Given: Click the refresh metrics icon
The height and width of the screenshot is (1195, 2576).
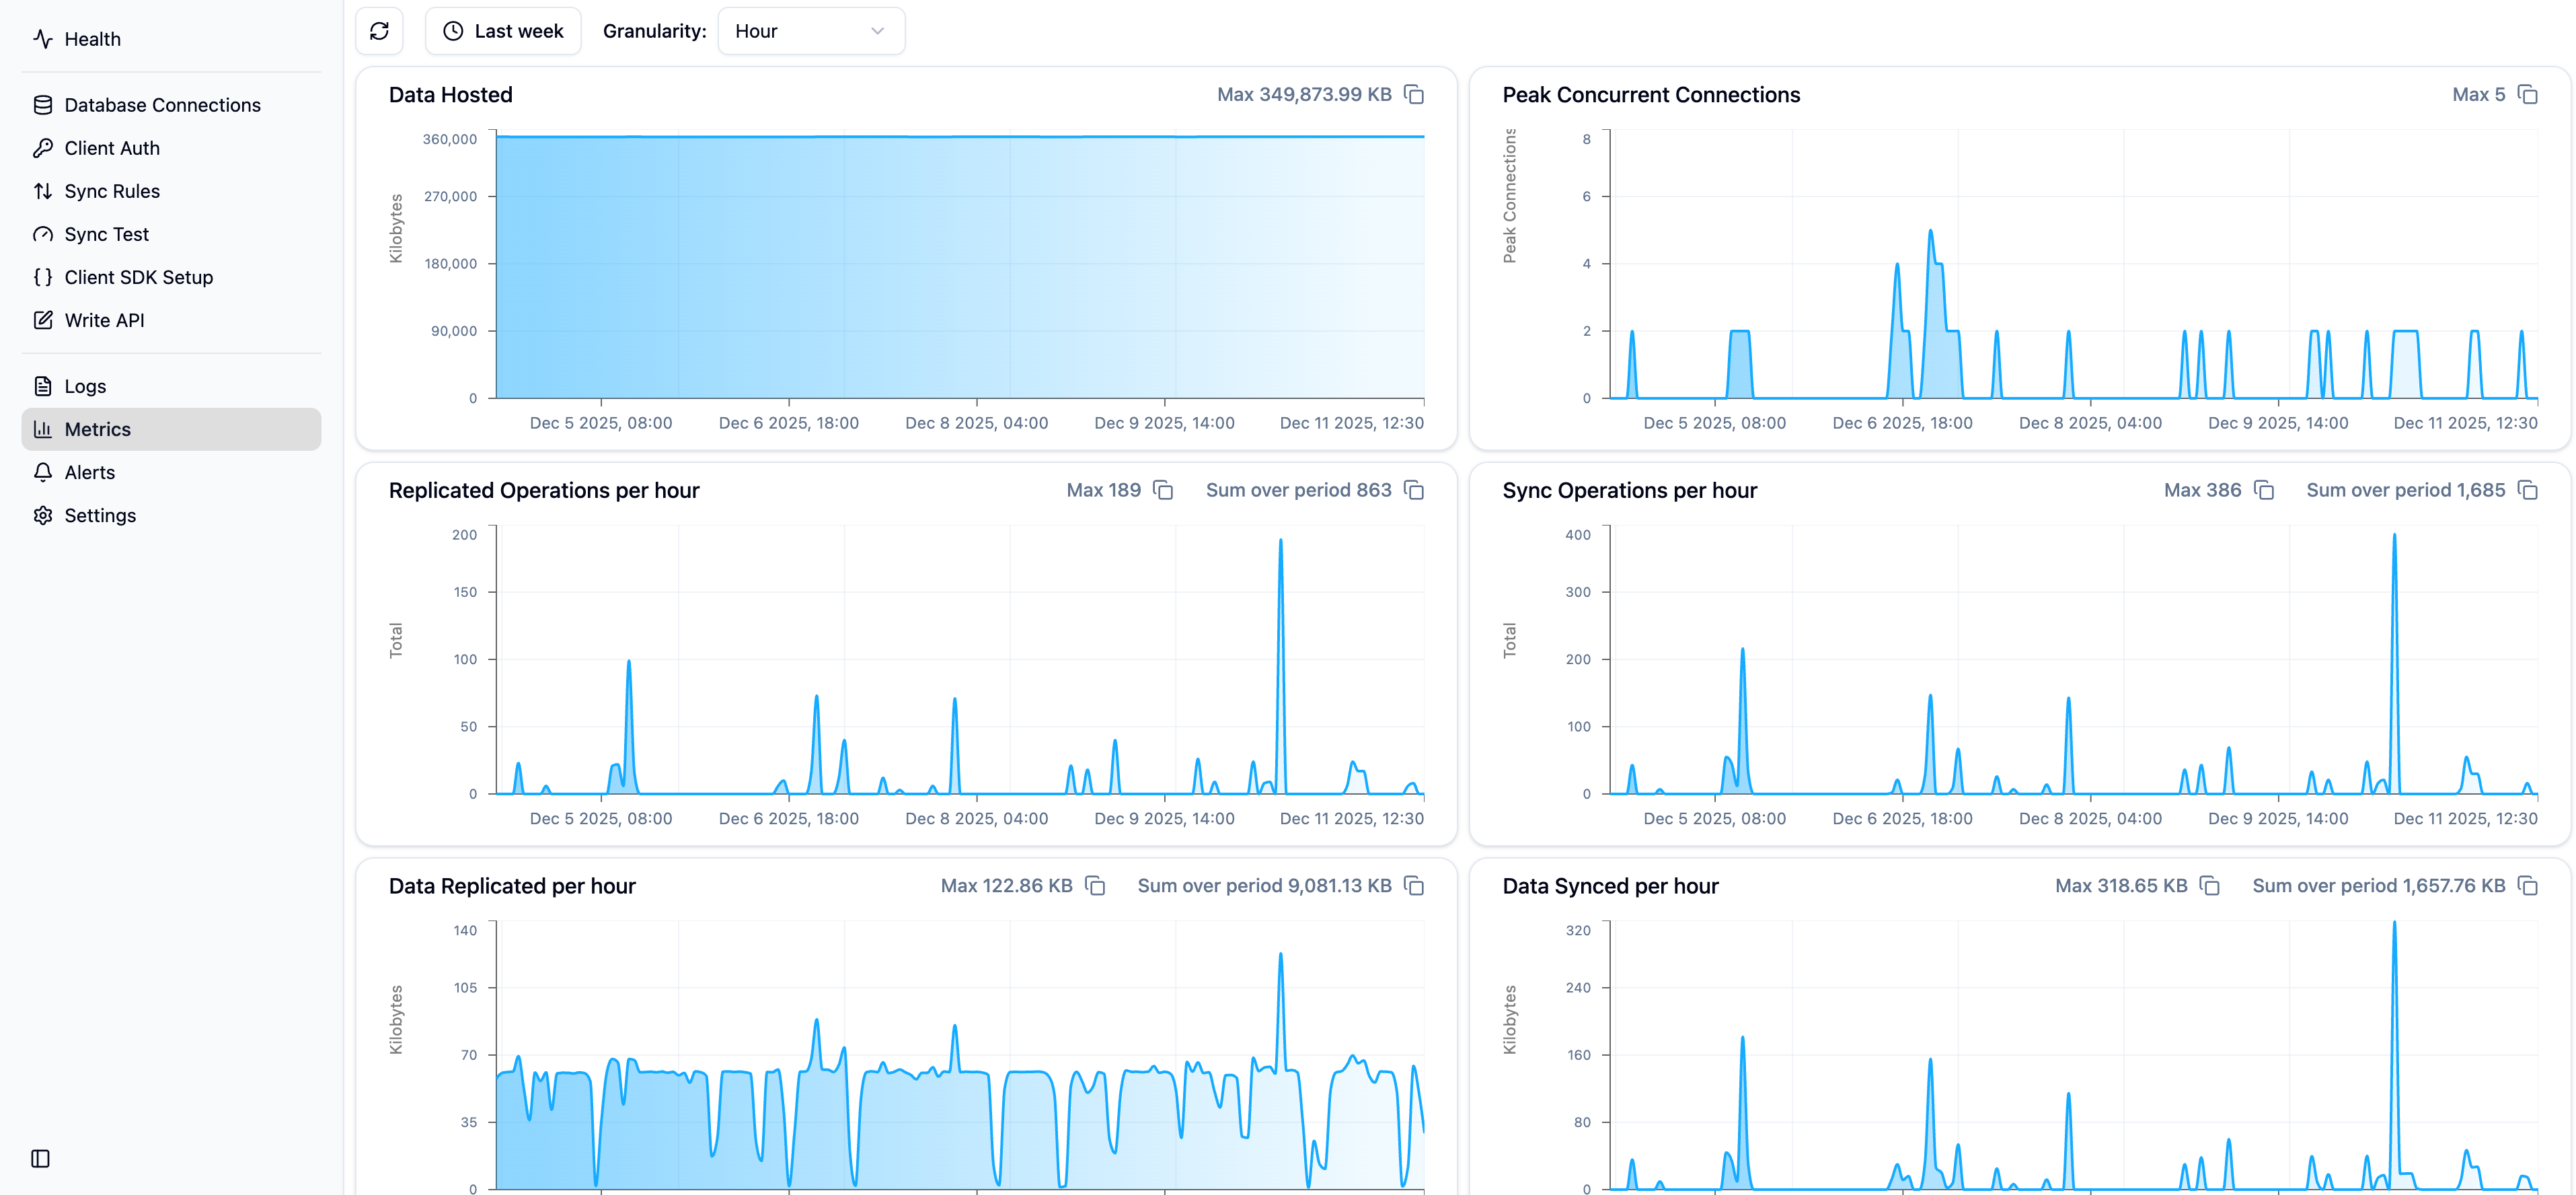Looking at the screenshot, I should point(379,31).
